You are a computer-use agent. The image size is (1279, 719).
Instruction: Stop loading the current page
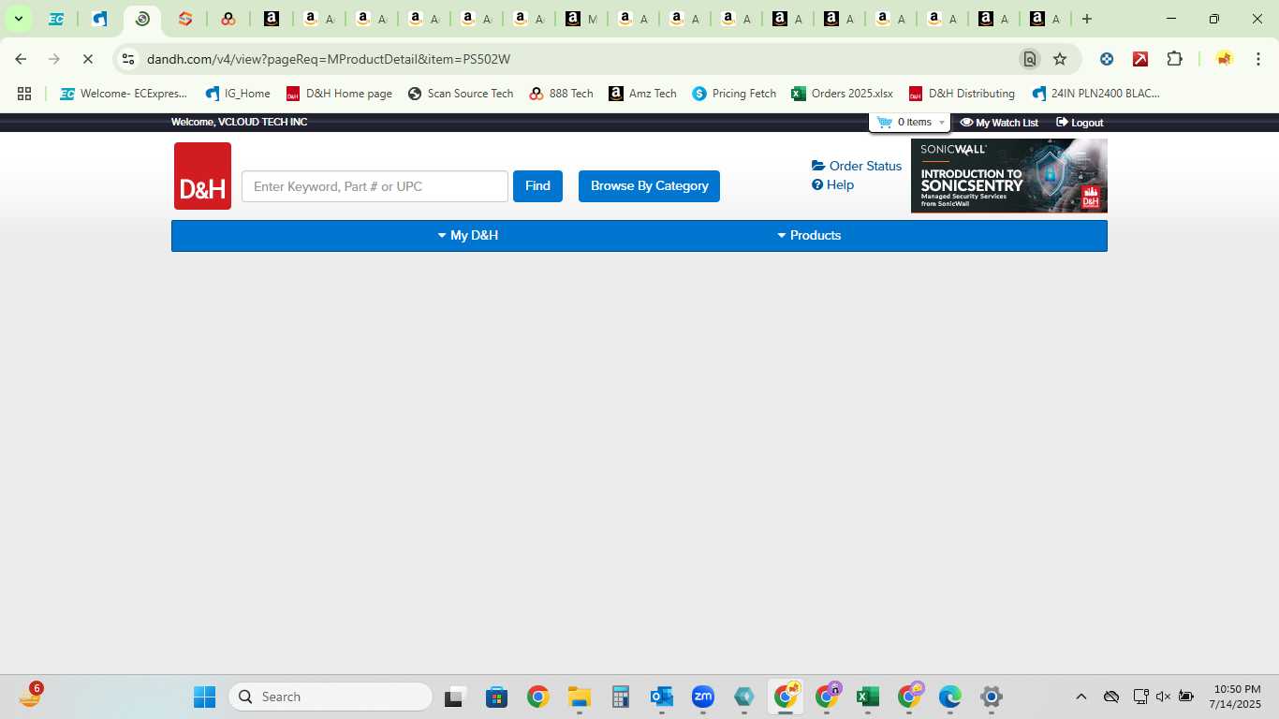pyautogui.click(x=88, y=59)
